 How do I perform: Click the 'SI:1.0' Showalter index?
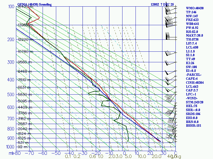click(190, 55)
